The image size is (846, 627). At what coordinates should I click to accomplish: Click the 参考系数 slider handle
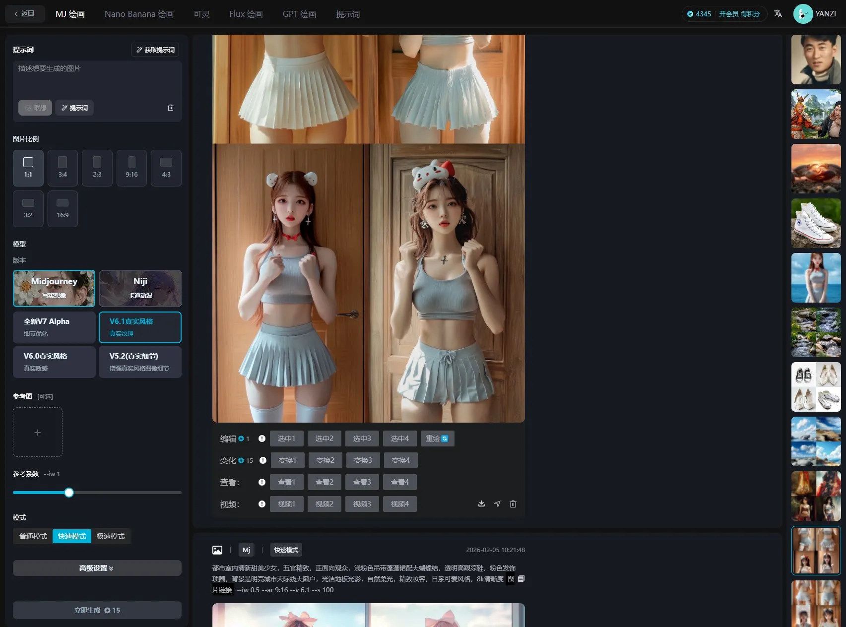point(69,493)
